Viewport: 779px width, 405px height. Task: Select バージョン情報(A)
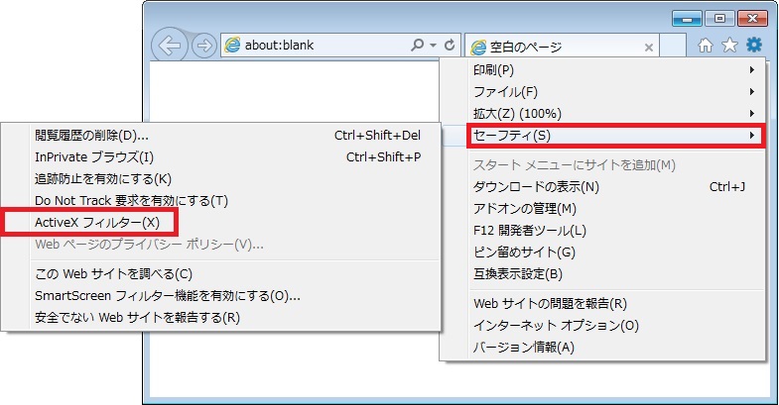(x=602, y=347)
